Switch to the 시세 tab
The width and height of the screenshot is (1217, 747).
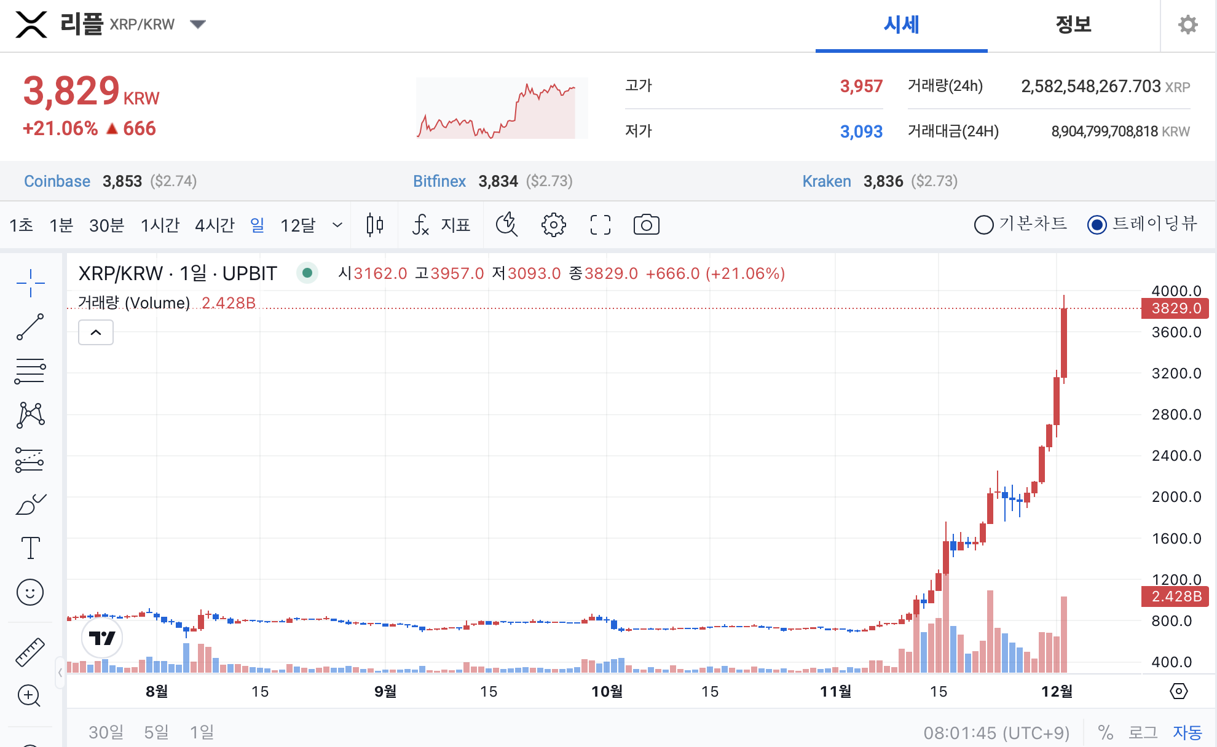coord(901,25)
